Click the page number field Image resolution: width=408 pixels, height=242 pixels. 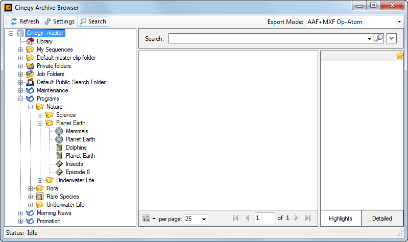[265, 218]
